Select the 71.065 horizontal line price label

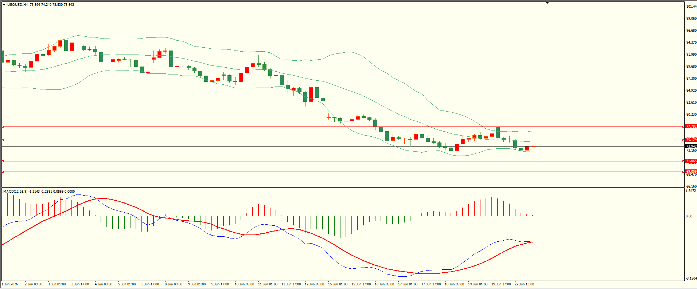[691, 161]
